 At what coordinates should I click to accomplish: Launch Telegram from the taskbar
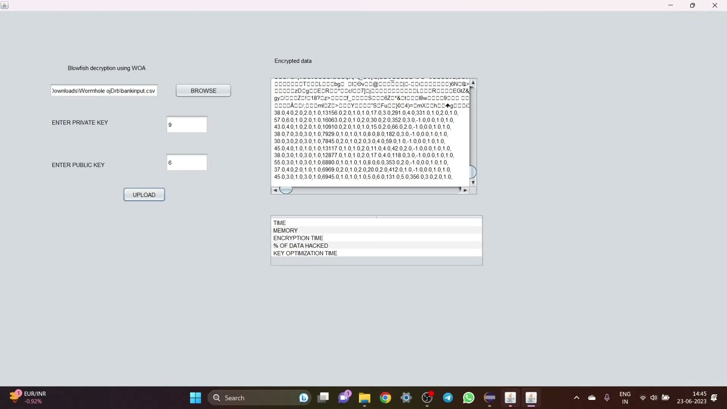(x=448, y=398)
